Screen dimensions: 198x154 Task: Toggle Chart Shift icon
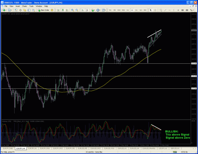87,10
